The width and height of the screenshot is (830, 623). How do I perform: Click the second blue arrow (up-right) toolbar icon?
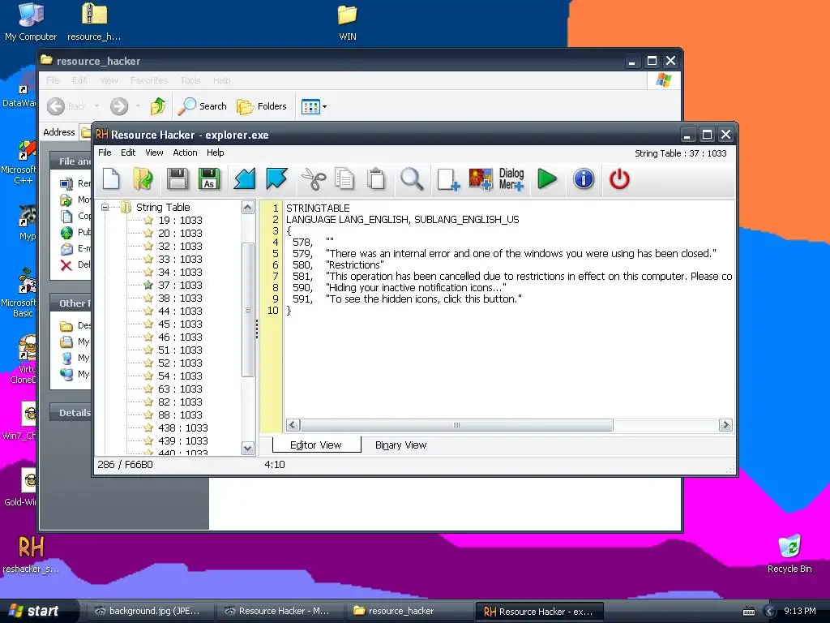pos(276,179)
